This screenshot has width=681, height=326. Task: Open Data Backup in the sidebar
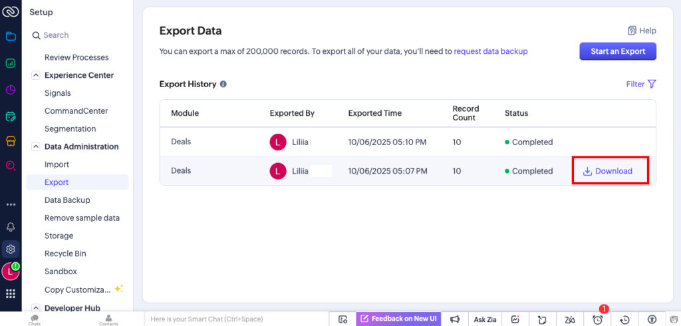point(67,200)
